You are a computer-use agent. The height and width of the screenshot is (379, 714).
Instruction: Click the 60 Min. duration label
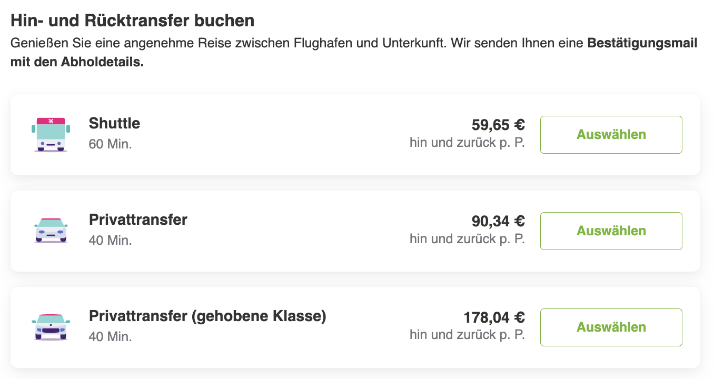pyautogui.click(x=111, y=144)
